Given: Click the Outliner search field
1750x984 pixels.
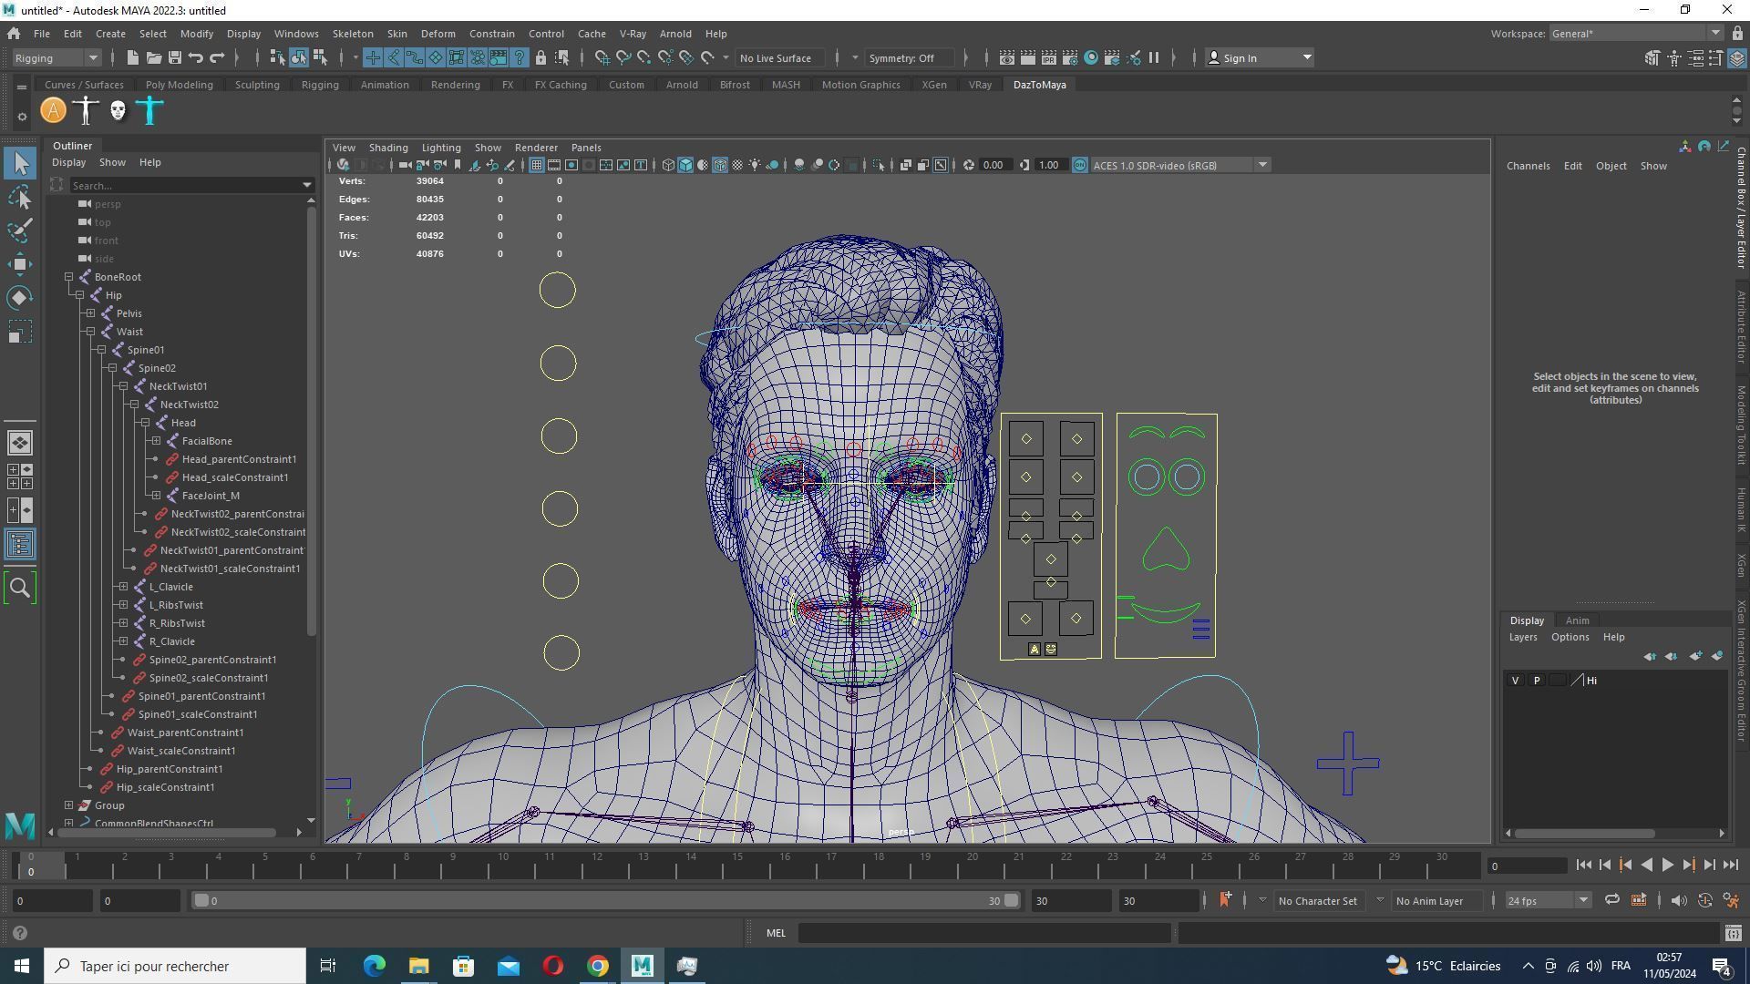Looking at the screenshot, I should [188, 185].
